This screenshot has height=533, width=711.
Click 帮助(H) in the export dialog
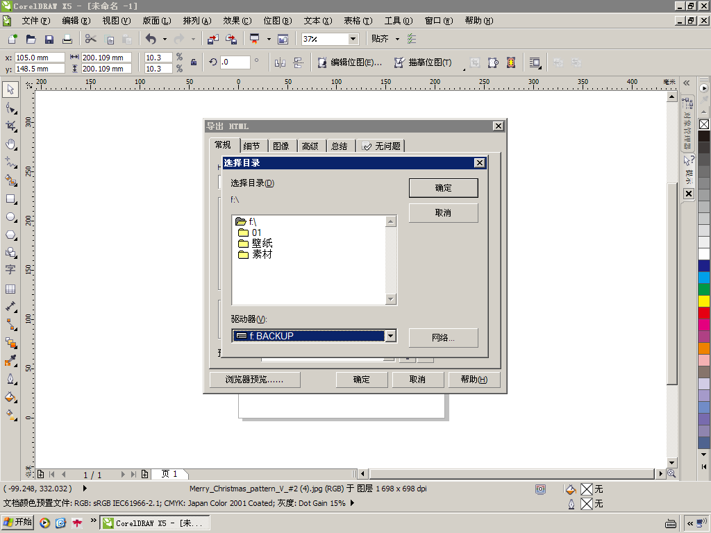point(474,380)
